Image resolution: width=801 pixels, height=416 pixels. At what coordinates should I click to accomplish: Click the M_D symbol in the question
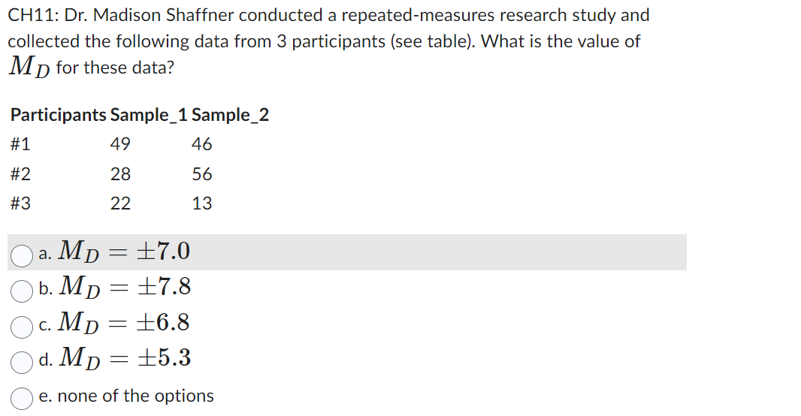[29, 68]
